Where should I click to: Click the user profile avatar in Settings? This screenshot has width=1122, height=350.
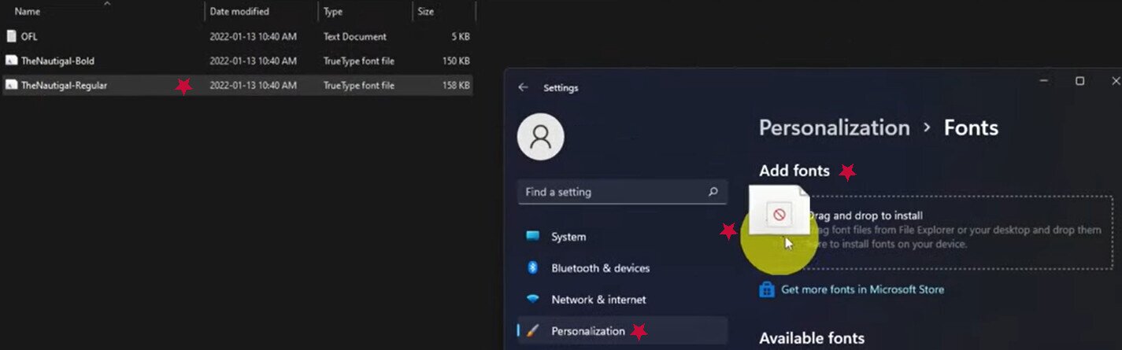click(x=540, y=137)
